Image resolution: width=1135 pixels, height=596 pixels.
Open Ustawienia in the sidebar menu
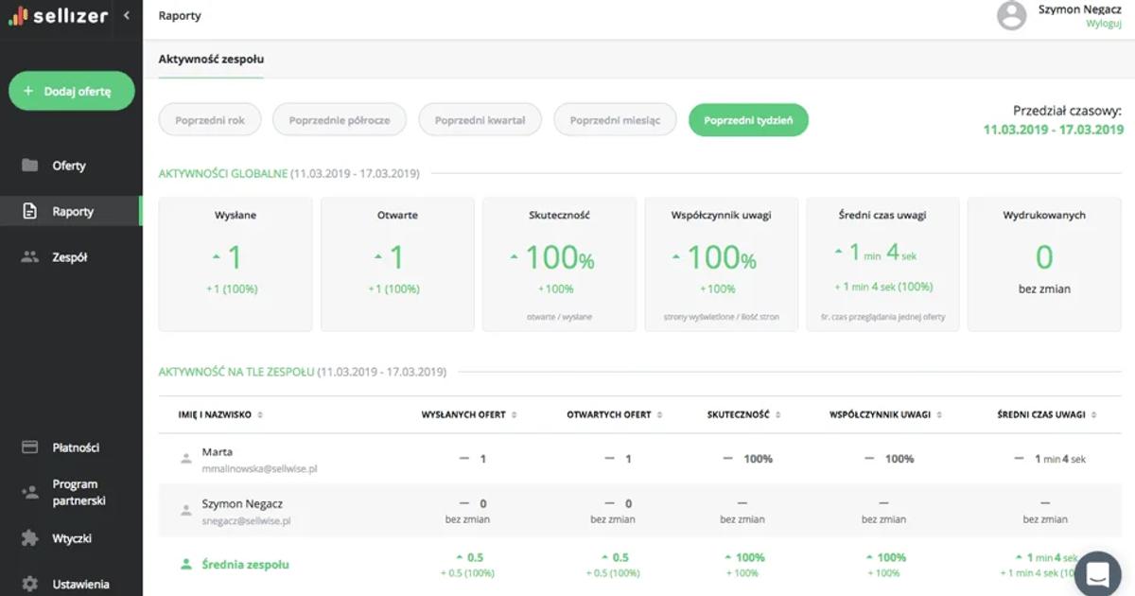[x=80, y=584]
